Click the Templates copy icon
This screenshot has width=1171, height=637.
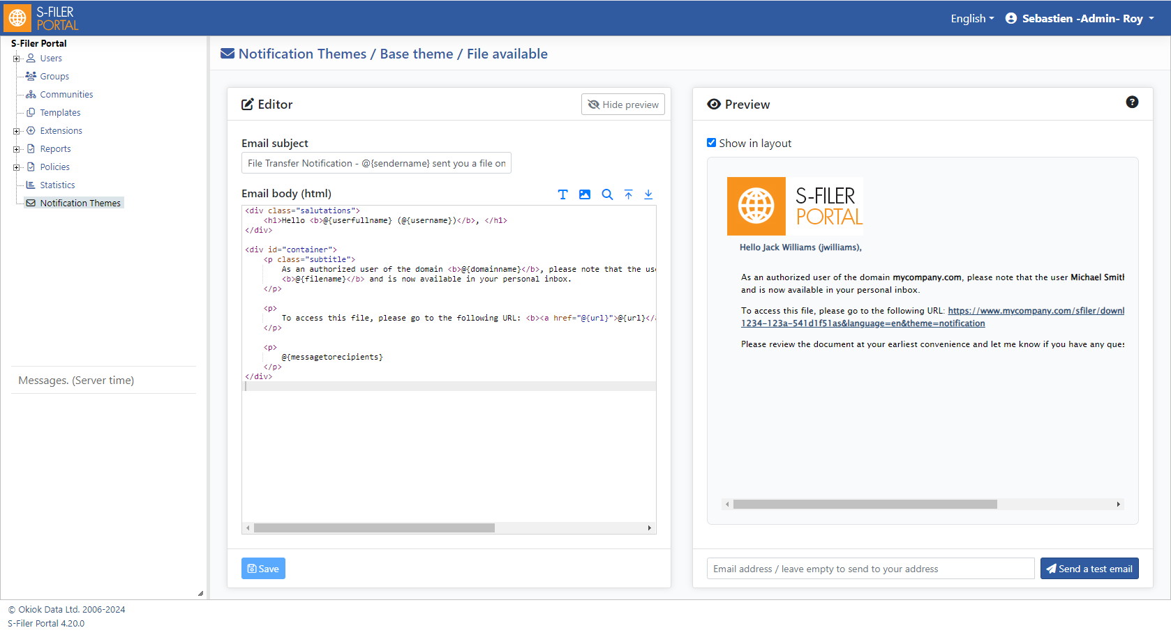pyautogui.click(x=31, y=112)
